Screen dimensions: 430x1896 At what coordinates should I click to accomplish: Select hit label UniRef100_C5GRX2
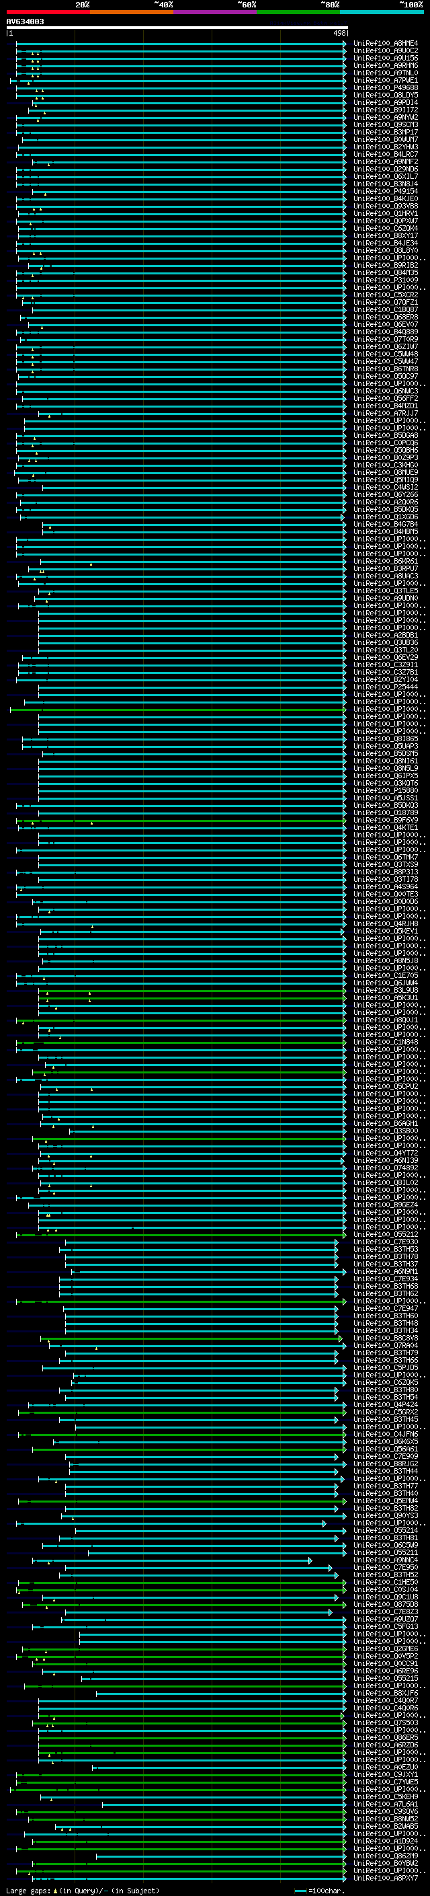pyautogui.click(x=386, y=1412)
